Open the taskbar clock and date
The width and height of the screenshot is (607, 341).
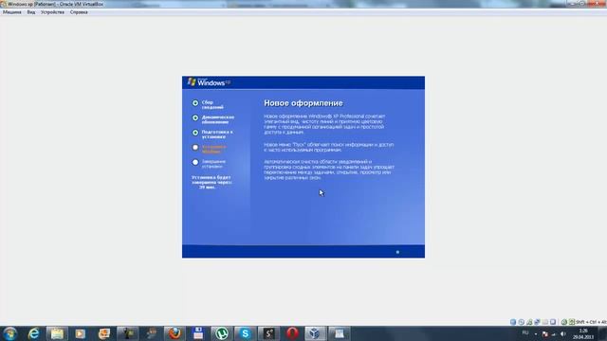[583, 334]
